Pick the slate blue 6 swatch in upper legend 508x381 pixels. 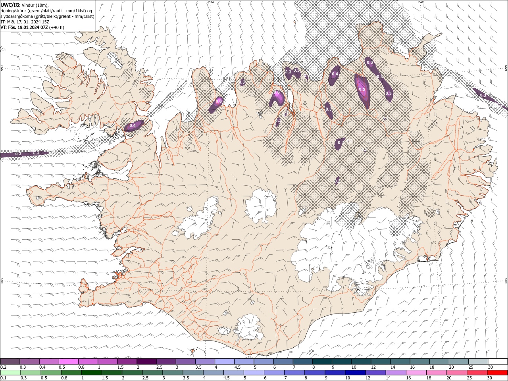pos(283,362)
